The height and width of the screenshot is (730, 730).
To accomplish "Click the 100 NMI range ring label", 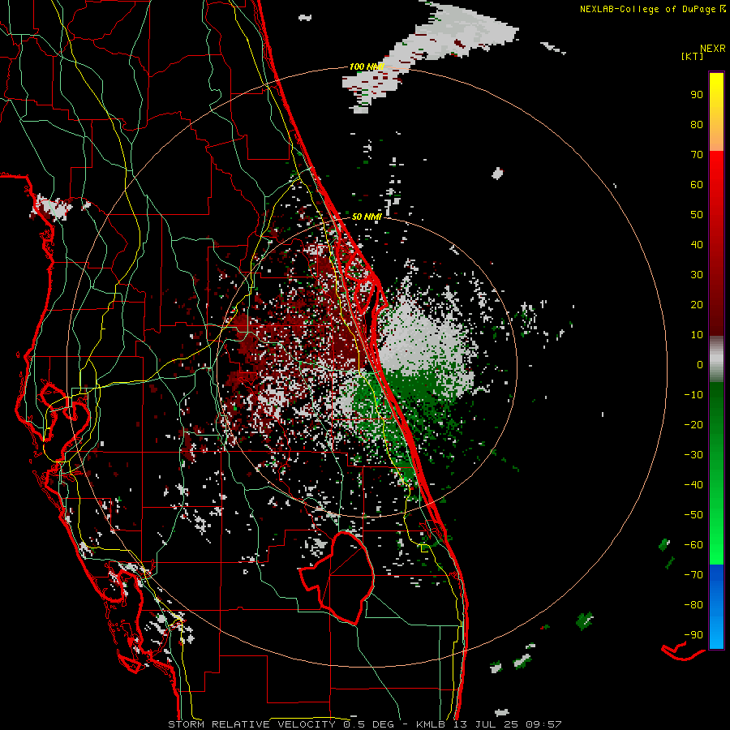I will (x=366, y=67).
